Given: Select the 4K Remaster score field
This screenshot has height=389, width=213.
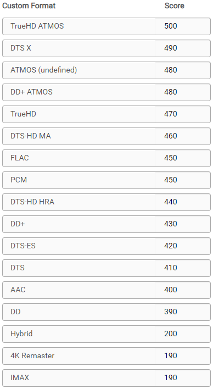Looking at the screenshot, I should (x=183, y=355).
